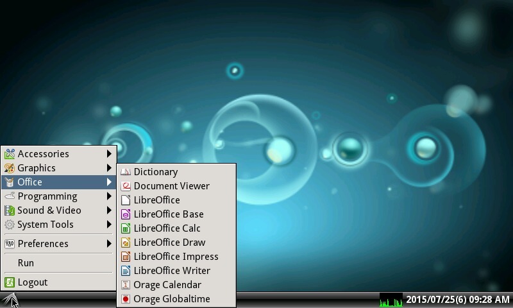Click the green CPU usage monitor graph

pos(391,300)
